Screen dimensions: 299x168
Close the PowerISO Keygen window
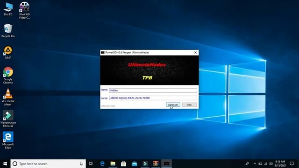point(195,53)
